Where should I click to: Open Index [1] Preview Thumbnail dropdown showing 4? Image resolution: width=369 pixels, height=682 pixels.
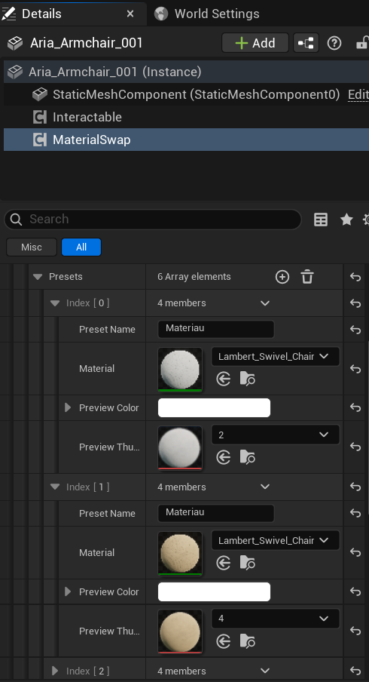275,619
